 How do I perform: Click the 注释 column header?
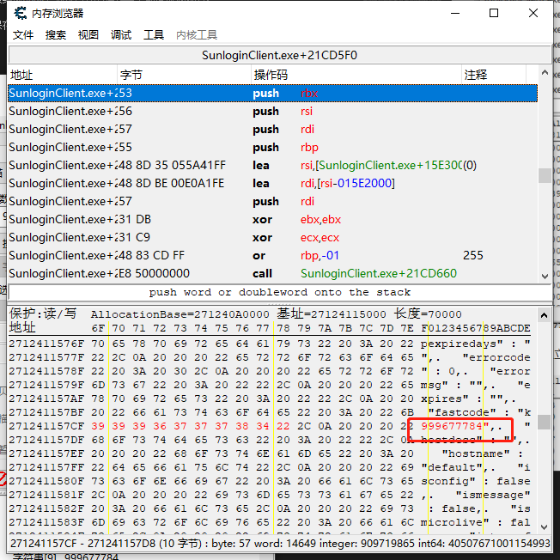(494, 75)
